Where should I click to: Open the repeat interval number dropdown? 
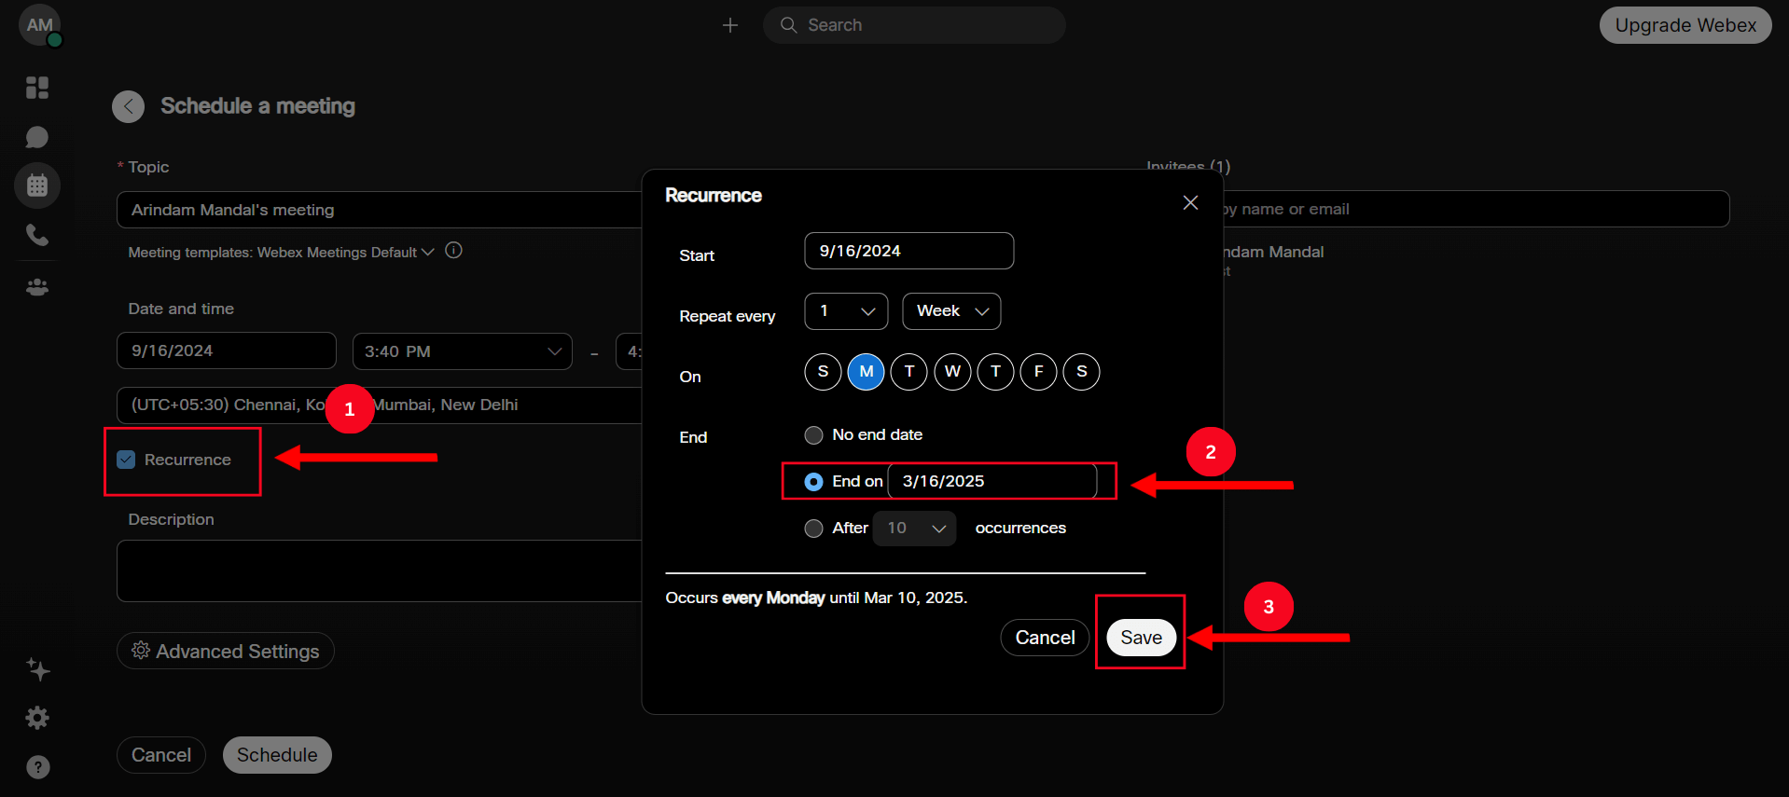(846, 311)
